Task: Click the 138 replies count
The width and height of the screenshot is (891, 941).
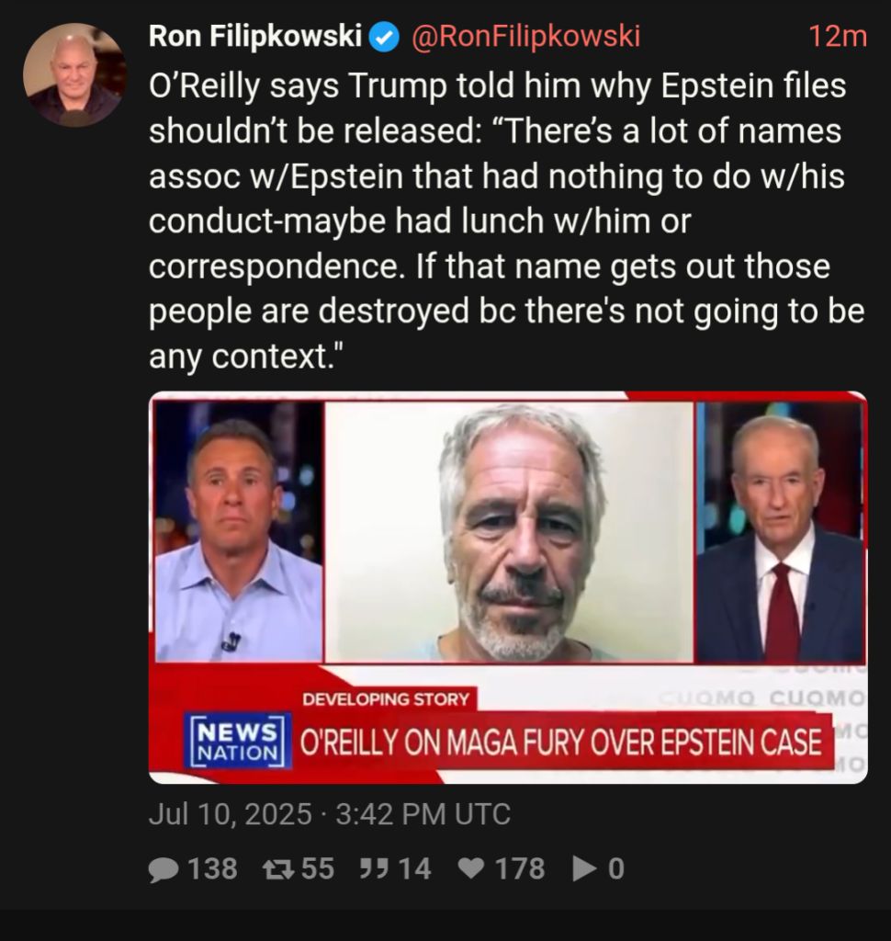Action: coord(212,869)
